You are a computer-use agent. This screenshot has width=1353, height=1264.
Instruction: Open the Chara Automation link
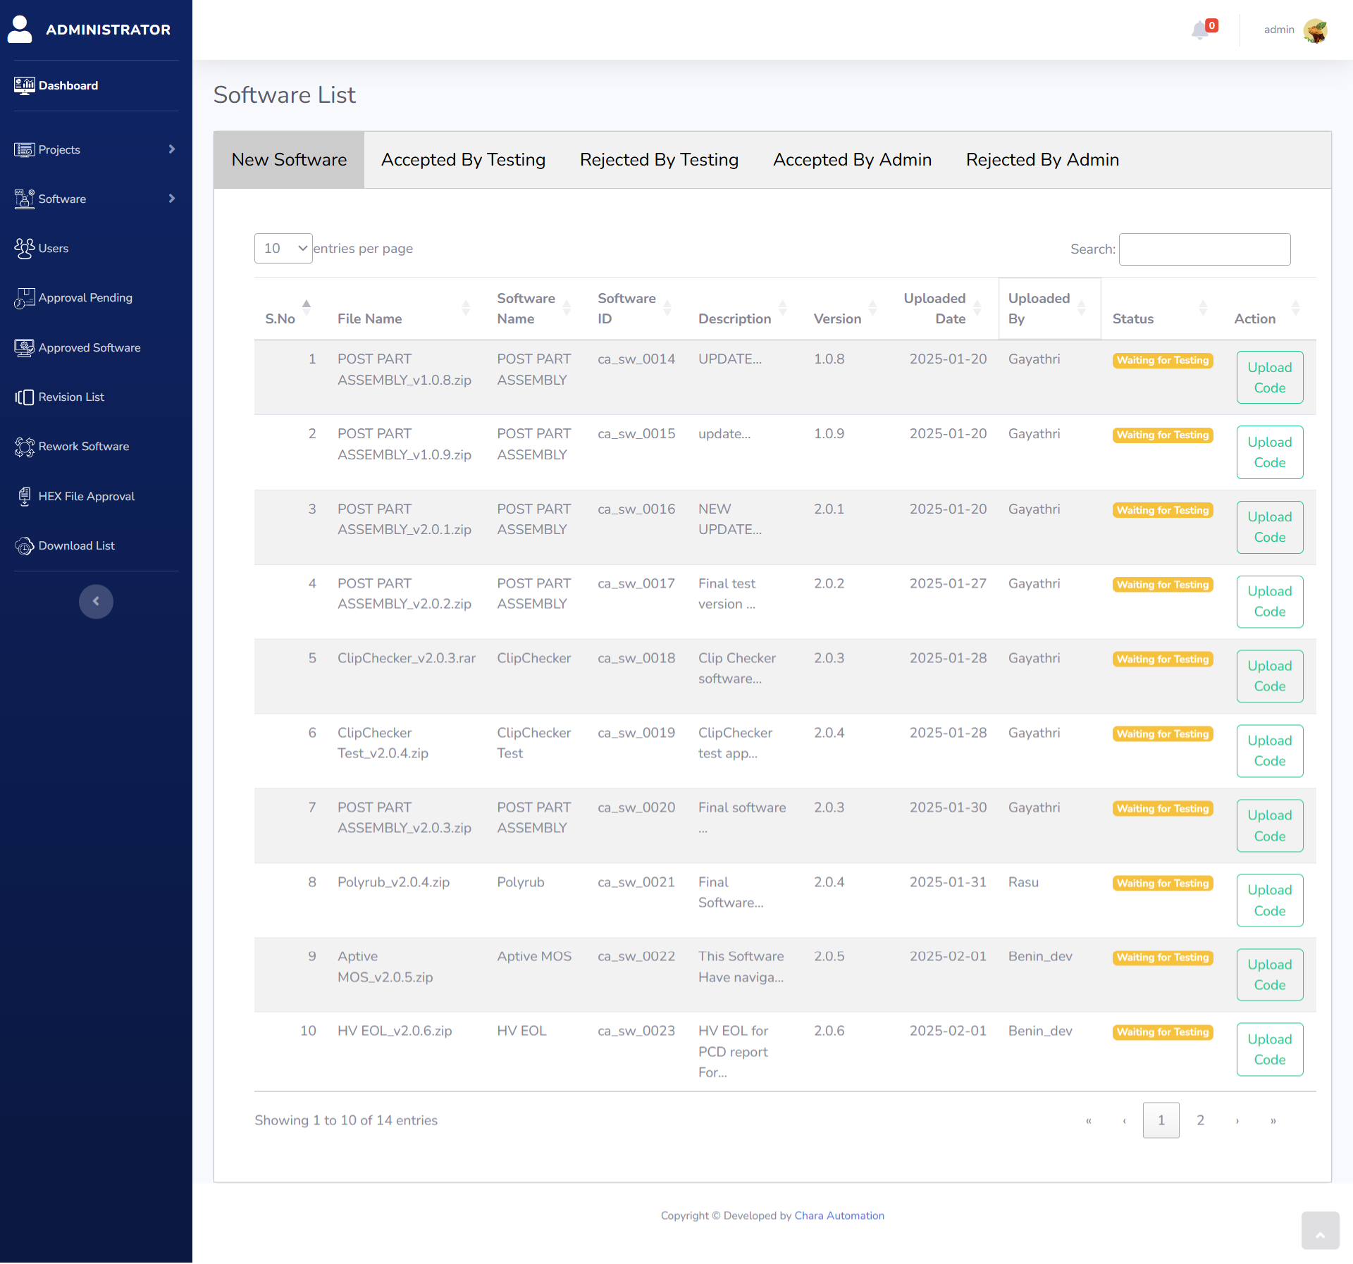[839, 1216]
